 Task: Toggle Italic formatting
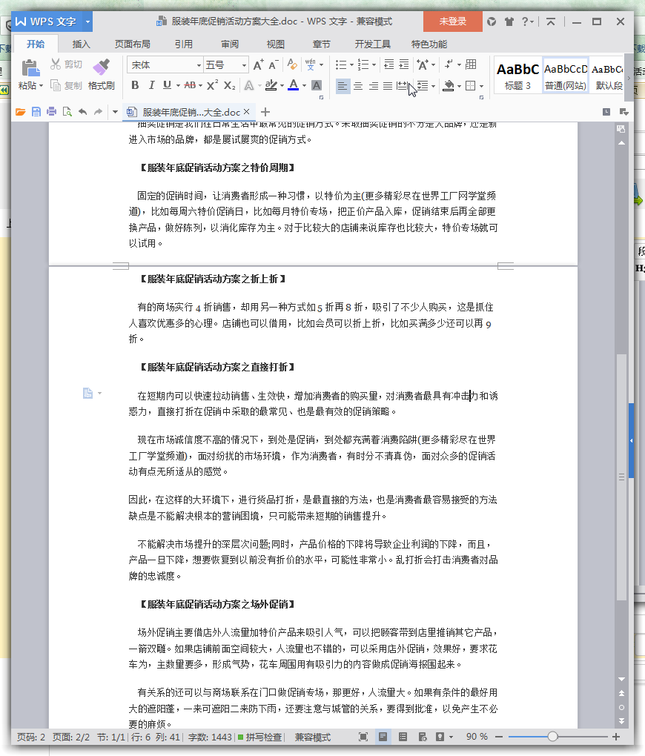(x=151, y=85)
